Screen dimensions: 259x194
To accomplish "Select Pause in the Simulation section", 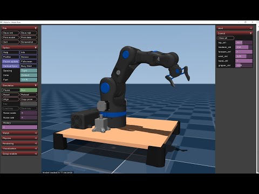I will [x=10, y=90].
